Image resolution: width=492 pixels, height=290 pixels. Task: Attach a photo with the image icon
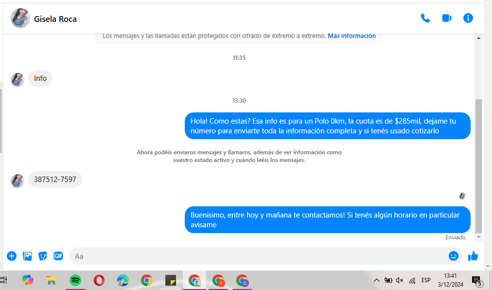tap(27, 256)
